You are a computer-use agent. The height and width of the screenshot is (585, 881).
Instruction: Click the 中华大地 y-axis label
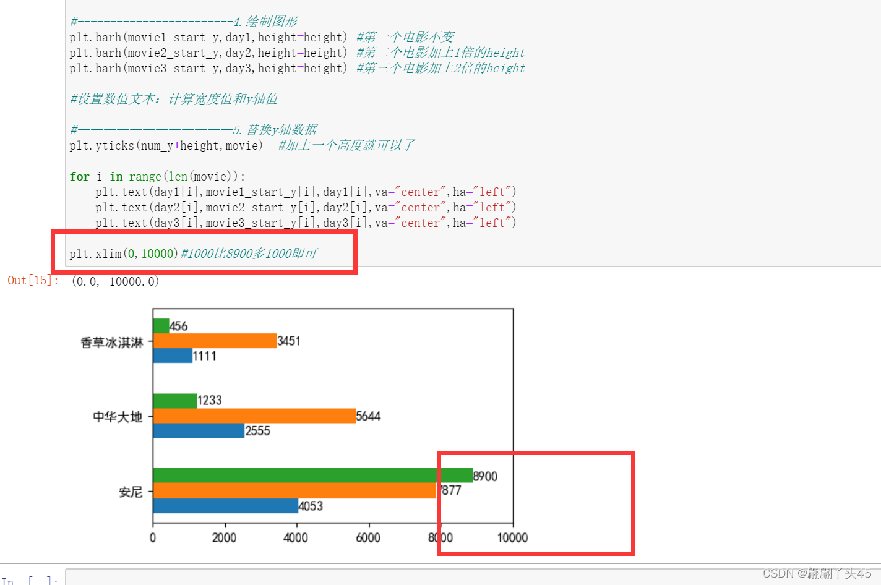[x=118, y=417]
